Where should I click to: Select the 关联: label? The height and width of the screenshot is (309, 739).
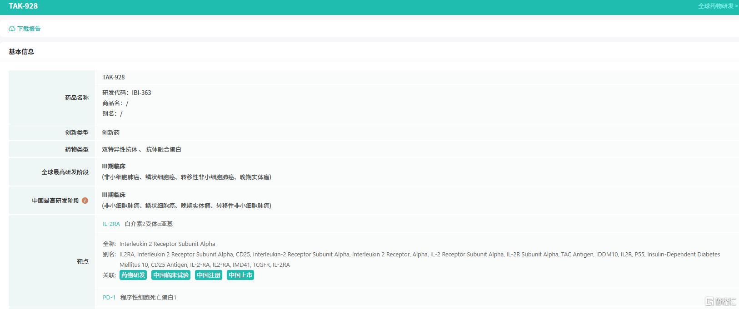[x=110, y=275]
